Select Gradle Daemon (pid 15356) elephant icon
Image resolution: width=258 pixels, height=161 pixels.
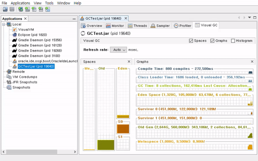[x=15, y=40]
